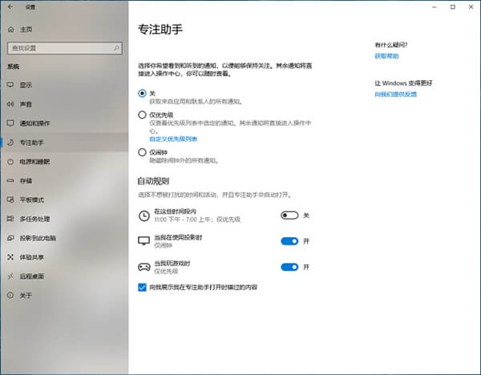Enable the 在这些时间段内 toggle switch
481x375 pixels.
tap(289, 216)
